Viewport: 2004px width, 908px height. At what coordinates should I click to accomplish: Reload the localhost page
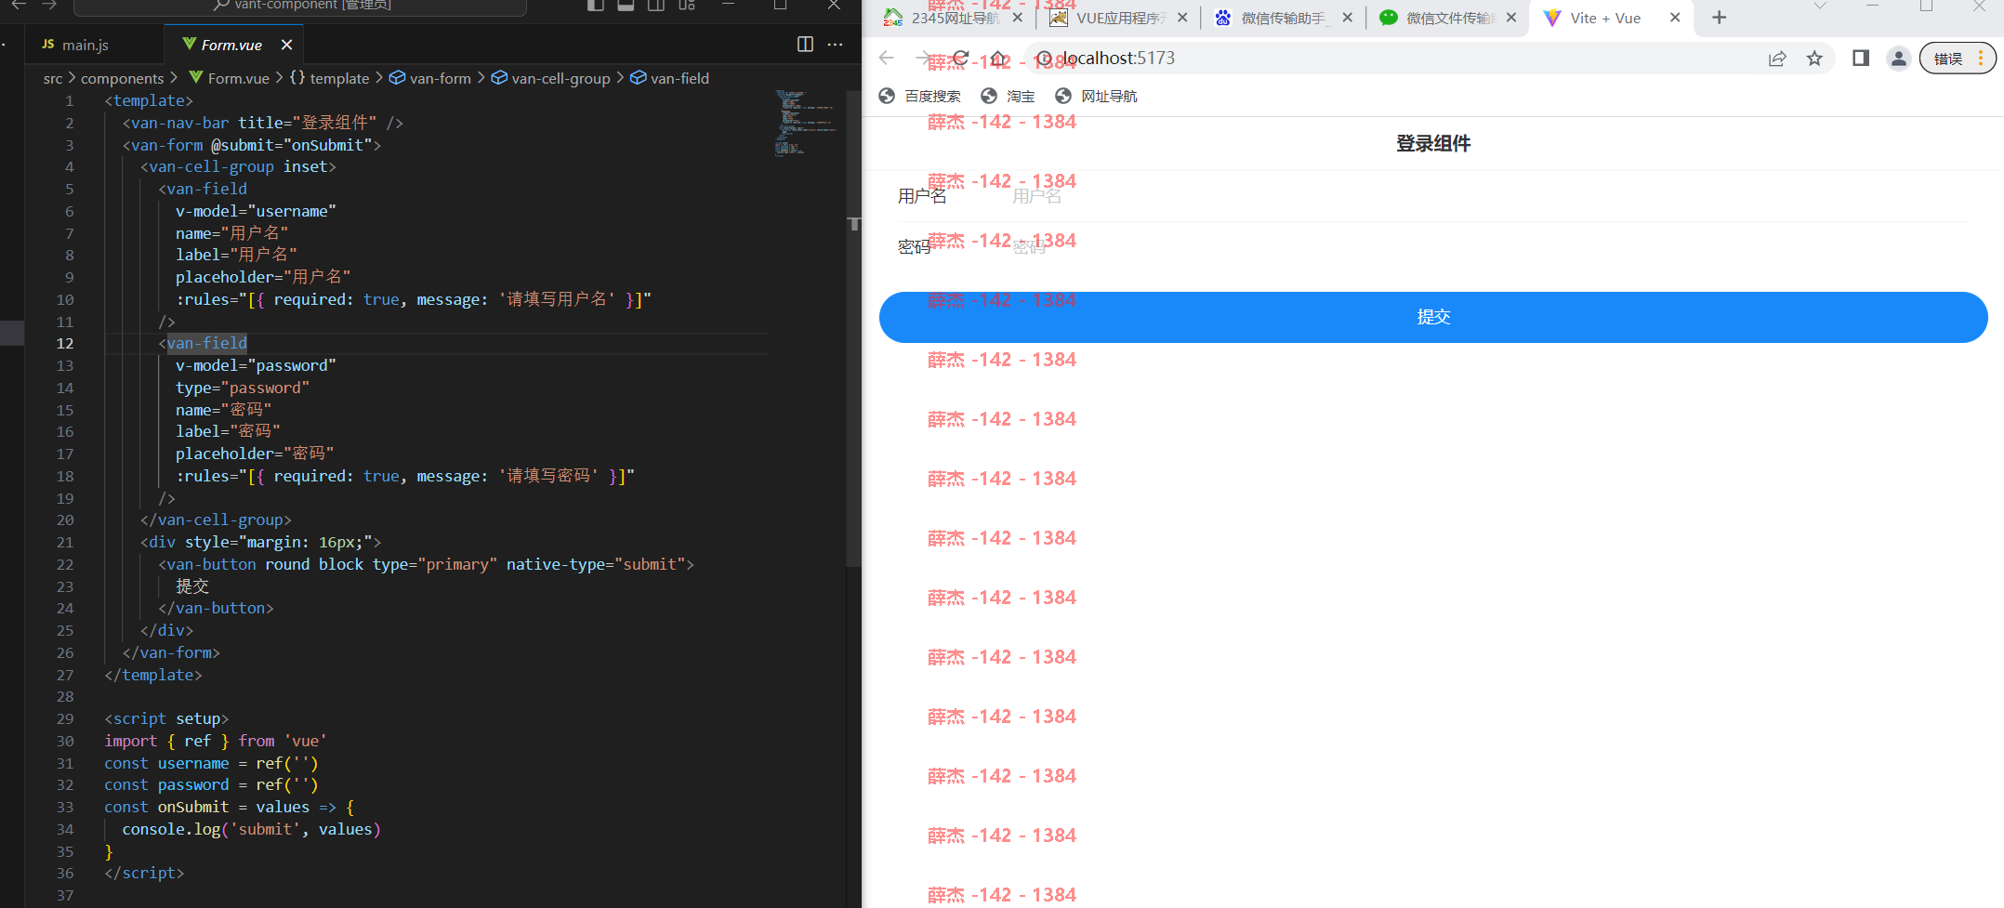(961, 58)
